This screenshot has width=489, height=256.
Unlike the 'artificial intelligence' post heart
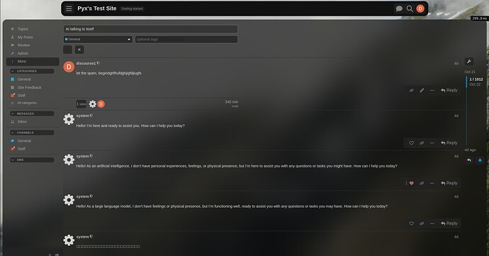[412, 183]
